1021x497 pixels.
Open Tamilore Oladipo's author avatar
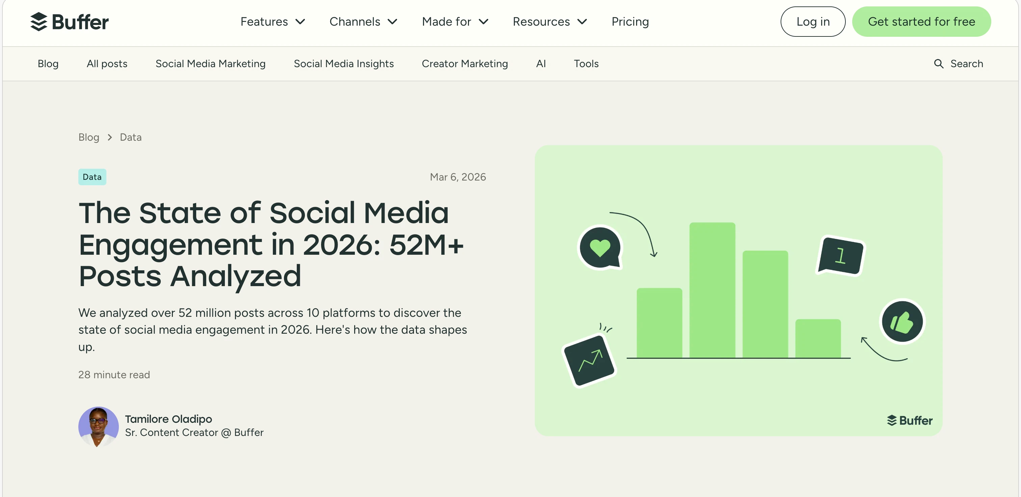click(98, 426)
